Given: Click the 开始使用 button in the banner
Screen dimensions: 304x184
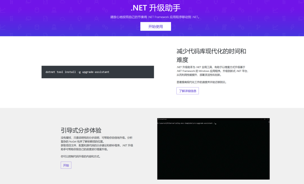Looking at the screenshot, I should click(x=155, y=26).
